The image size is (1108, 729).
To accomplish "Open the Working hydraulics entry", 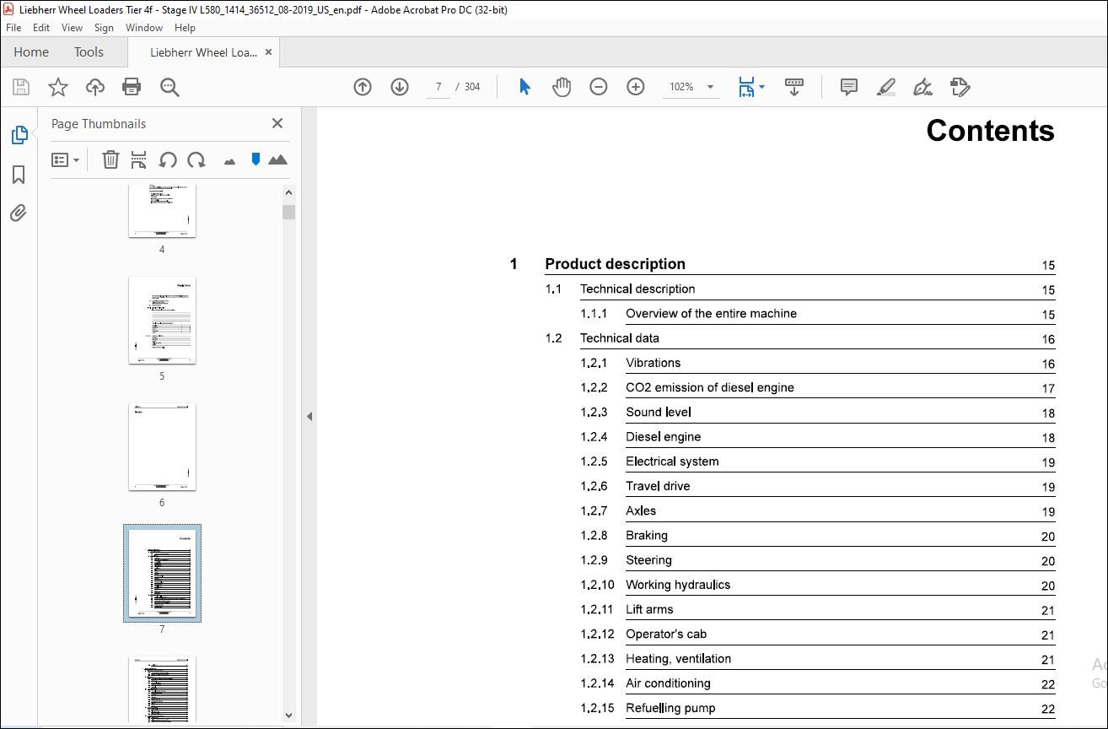I will point(678,585).
